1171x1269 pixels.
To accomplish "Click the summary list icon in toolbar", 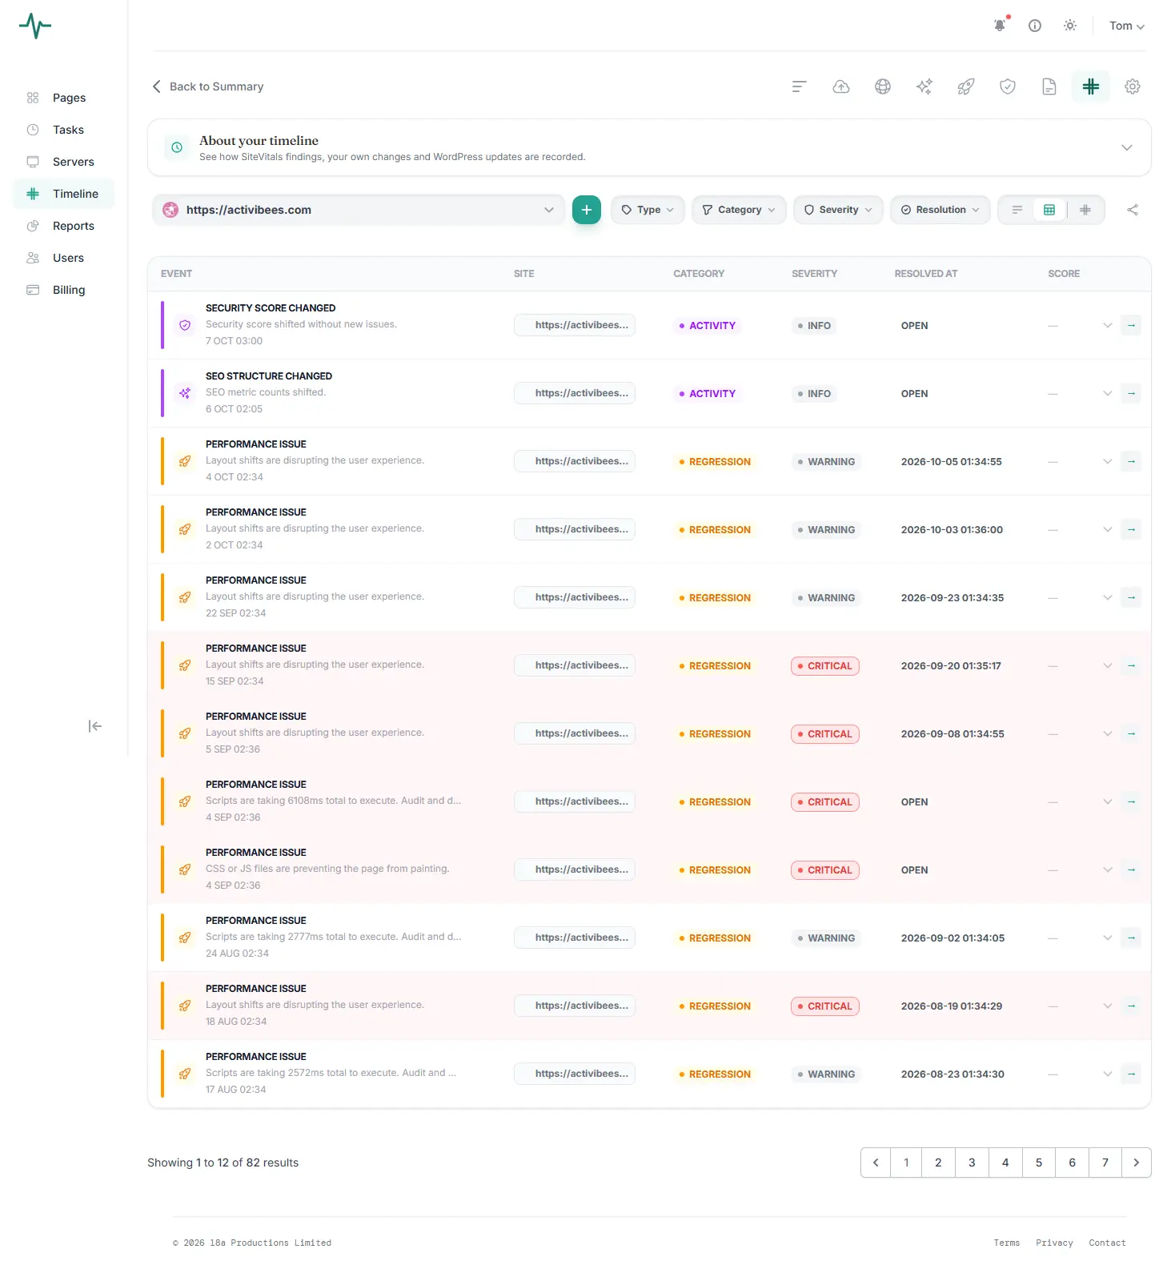I will [x=800, y=86].
